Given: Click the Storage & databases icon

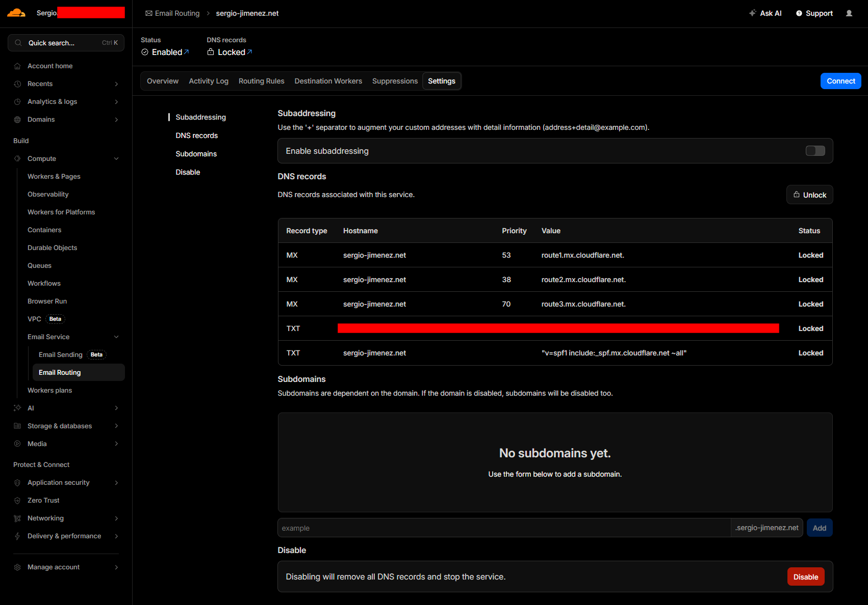Looking at the screenshot, I should (17, 426).
